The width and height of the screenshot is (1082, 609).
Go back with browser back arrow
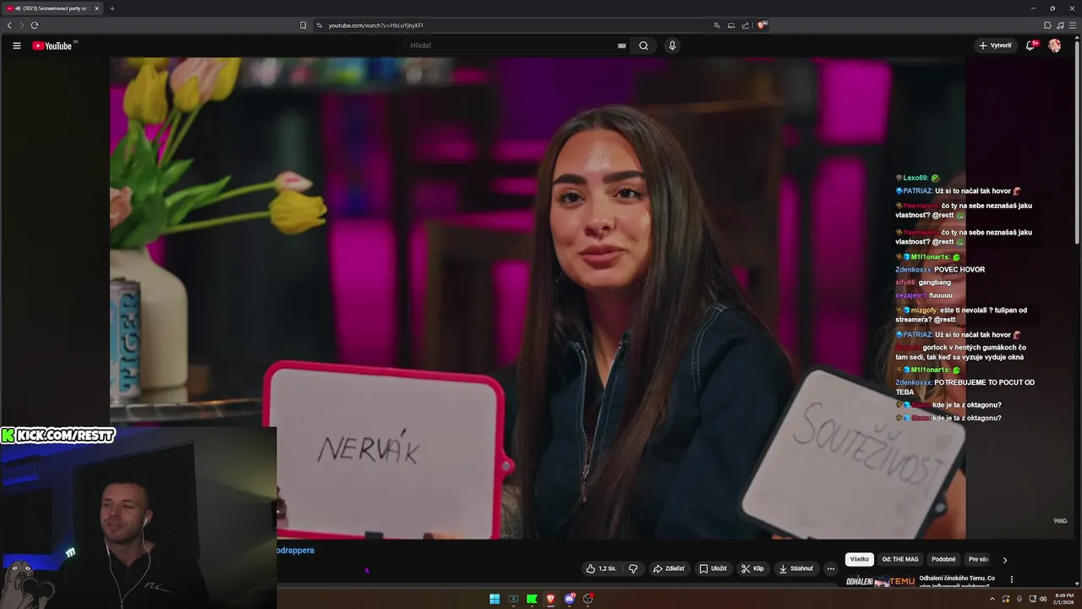pos(9,25)
